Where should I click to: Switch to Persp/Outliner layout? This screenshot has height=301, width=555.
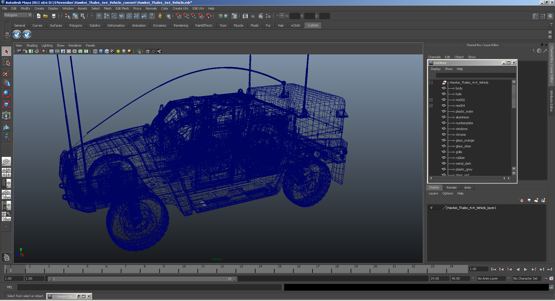click(6, 183)
